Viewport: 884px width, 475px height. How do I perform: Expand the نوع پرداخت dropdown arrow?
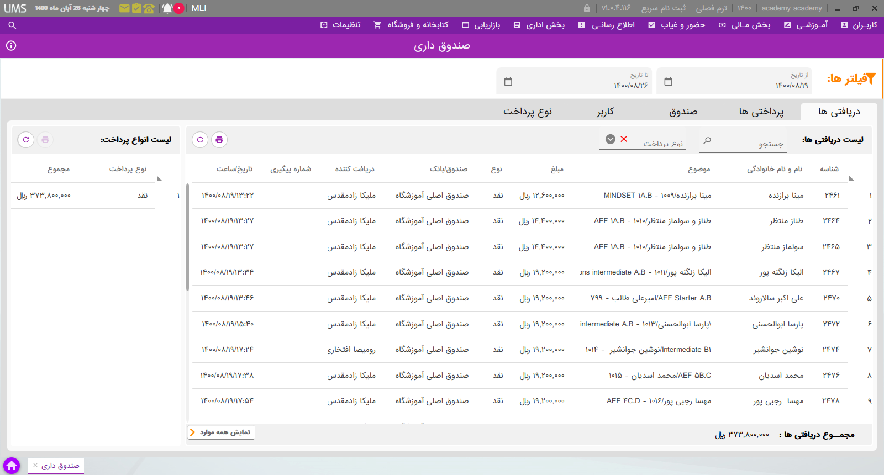[611, 139]
